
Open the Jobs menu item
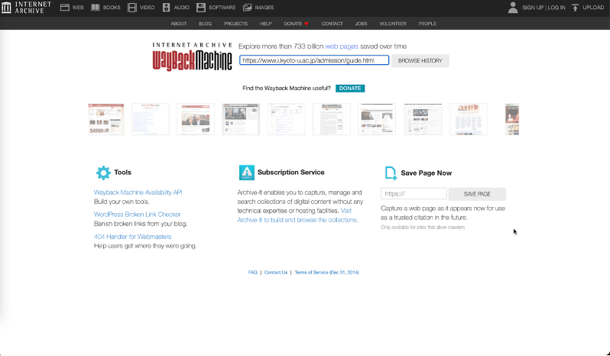pos(361,24)
